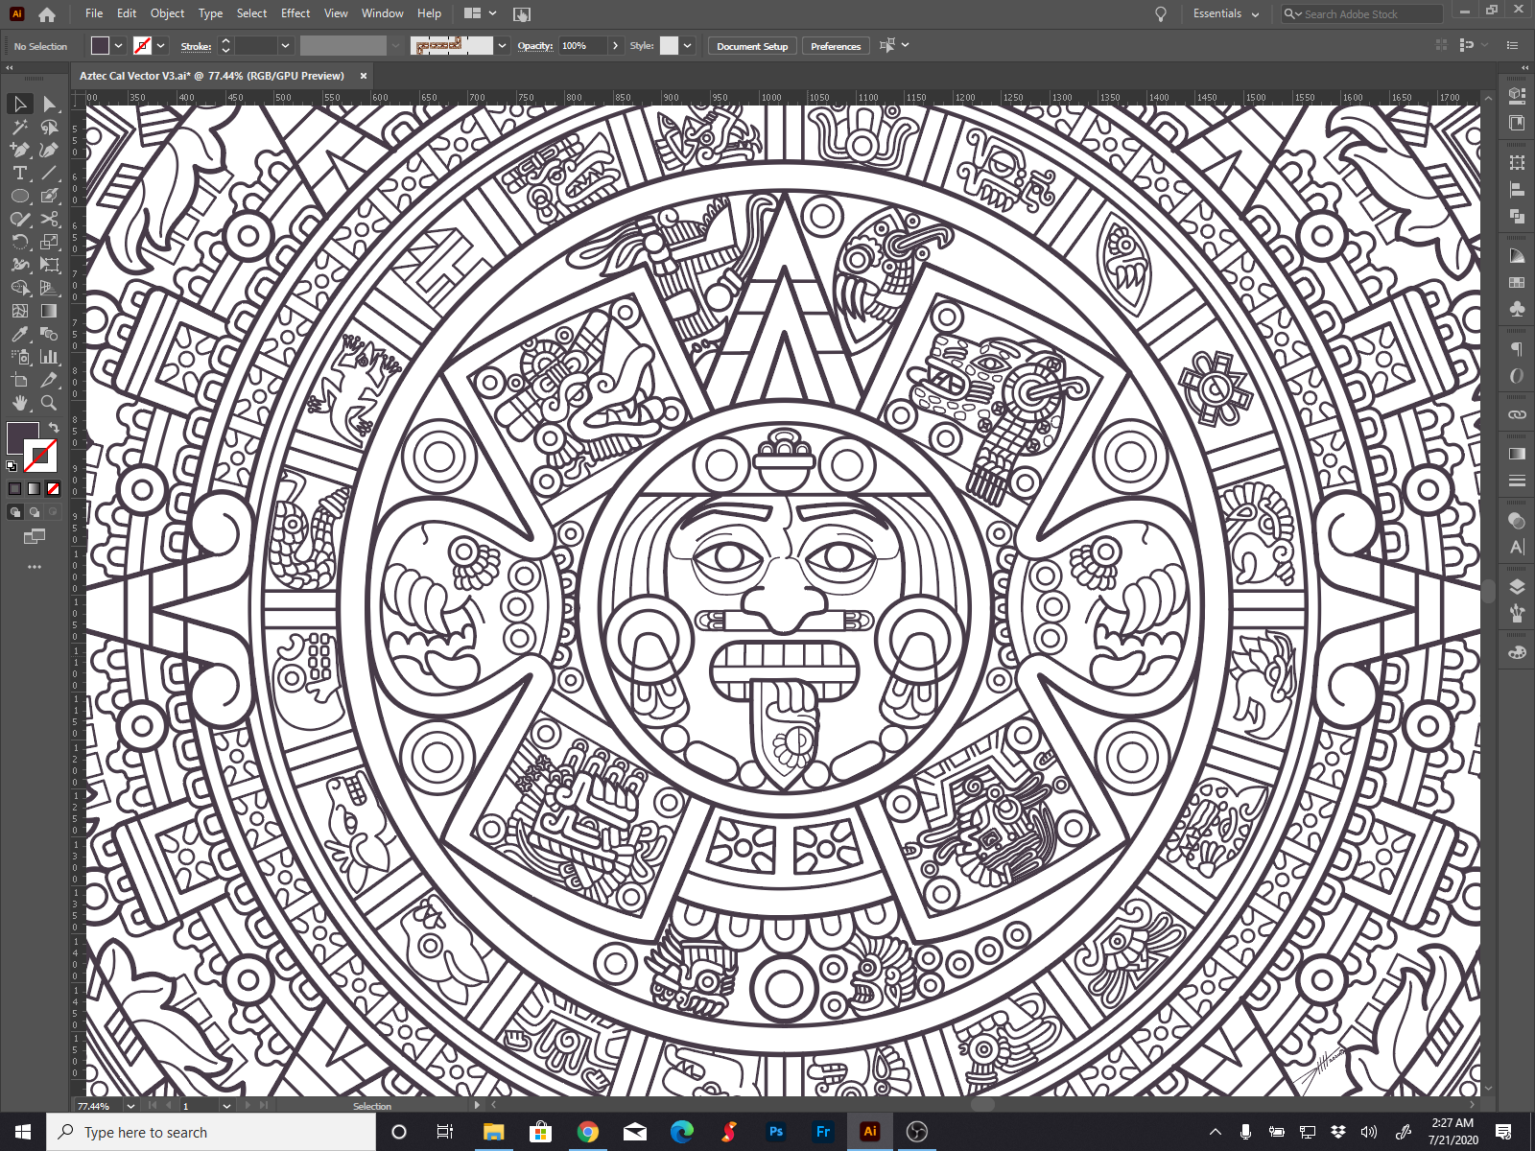Open the Layers panel icon
Screen dimensions: 1535x1151
[x=1517, y=586]
